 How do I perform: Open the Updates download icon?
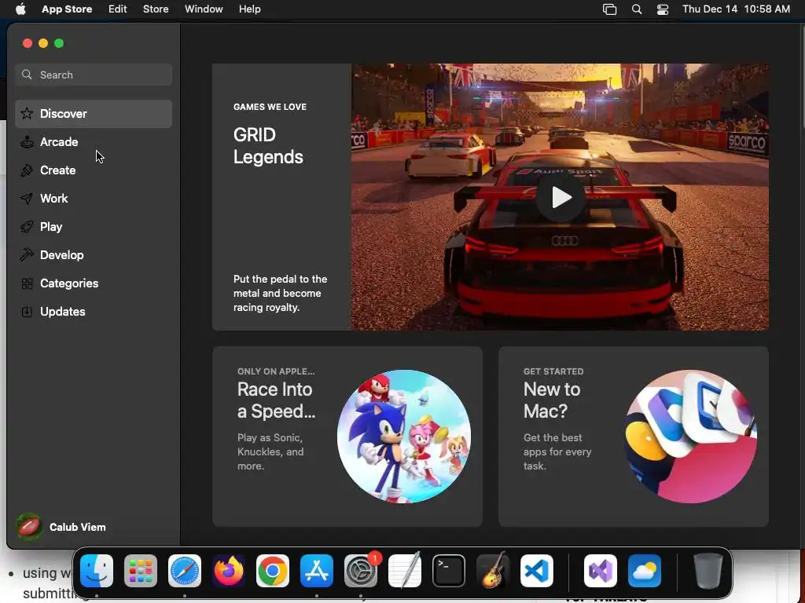coord(27,311)
